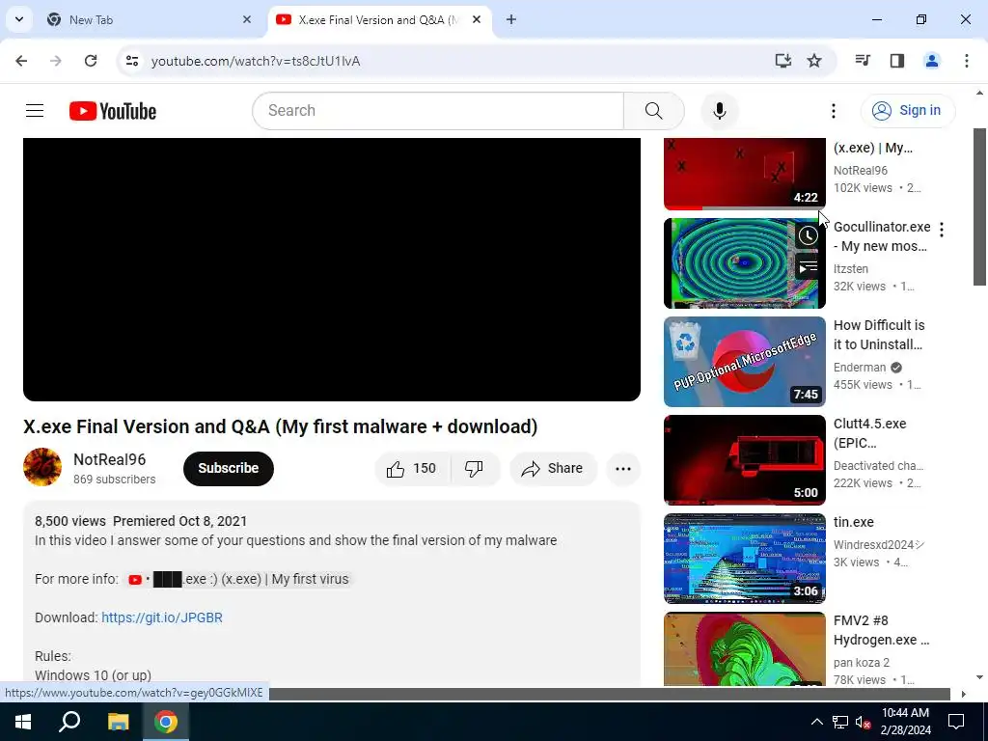
Task: Click the address bar URL
Action: [x=255, y=61]
